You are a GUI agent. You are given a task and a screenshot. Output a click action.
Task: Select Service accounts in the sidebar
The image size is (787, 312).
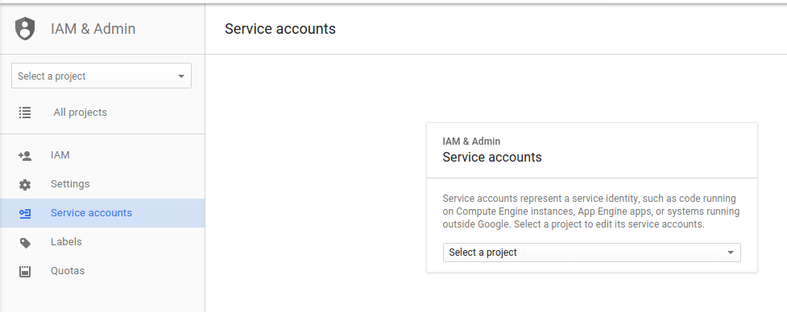pyautogui.click(x=102, y=213)
